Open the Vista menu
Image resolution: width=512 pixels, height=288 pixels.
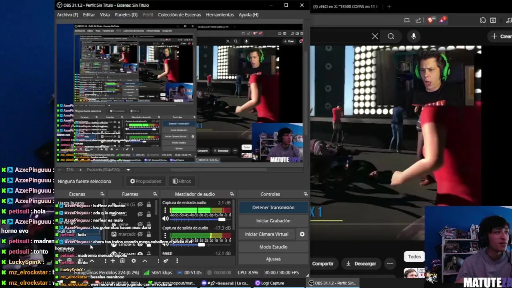coord(105,15)
